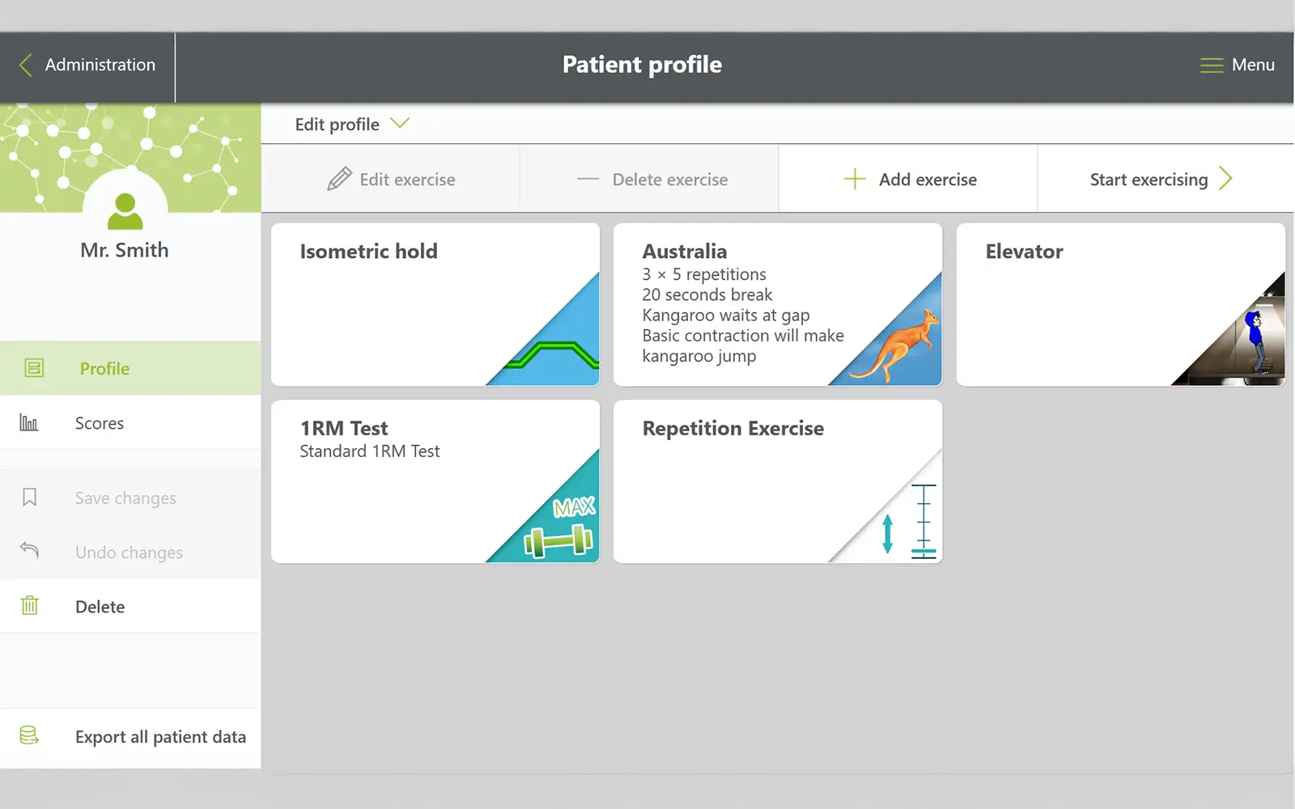
Task: Click the database Export all patient data icon
Action: [x=29, y=735]
